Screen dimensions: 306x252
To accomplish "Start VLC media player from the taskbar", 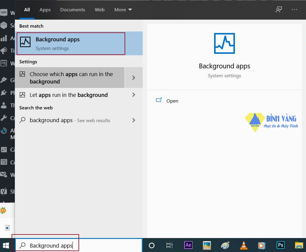I will [244, 245].
